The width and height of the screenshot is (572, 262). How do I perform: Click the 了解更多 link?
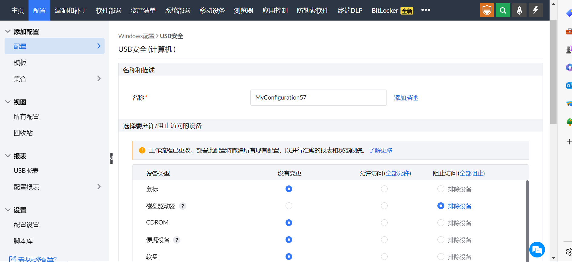[x=381, y=150]
